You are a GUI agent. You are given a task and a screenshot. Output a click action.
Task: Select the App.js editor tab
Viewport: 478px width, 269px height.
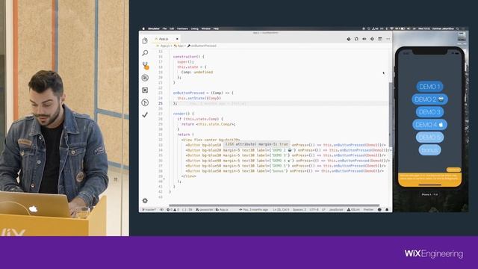click(166, 39)
